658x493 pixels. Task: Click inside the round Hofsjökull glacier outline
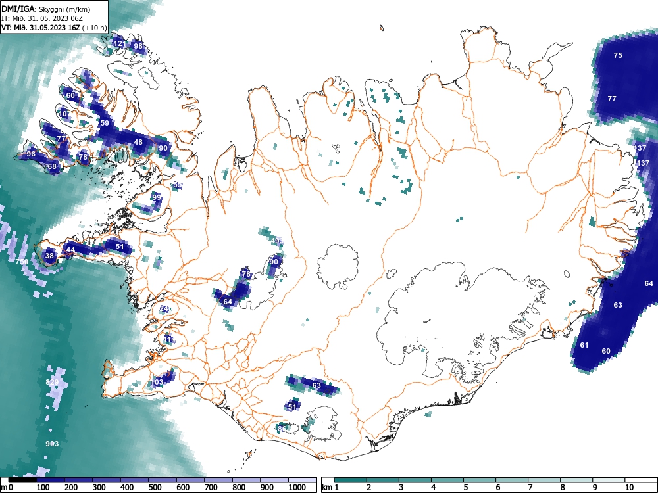pyautogui.click(x=338, y=266)
